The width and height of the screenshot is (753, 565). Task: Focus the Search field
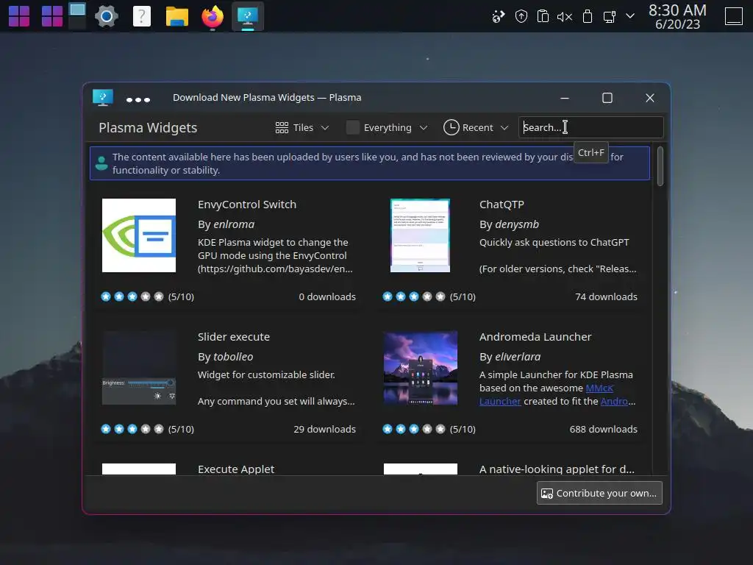[590, 128]
